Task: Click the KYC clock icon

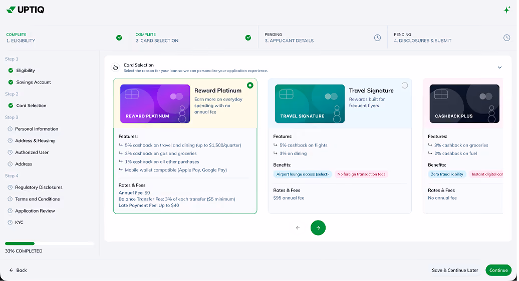Action: point(10,222)
